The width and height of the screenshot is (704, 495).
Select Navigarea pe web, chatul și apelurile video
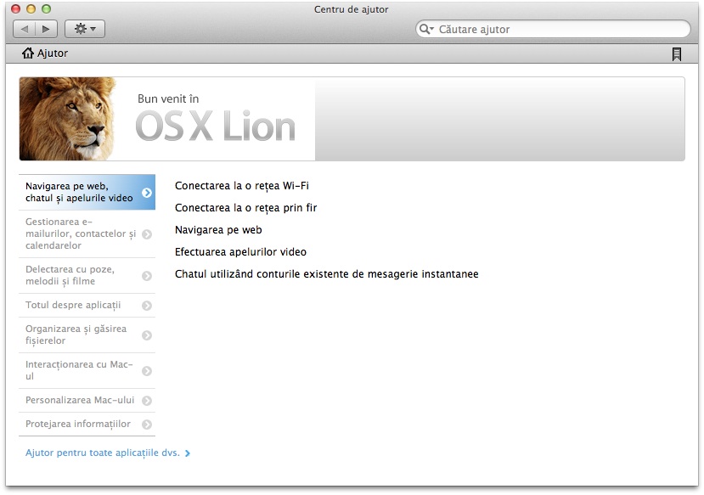[87, 192]
